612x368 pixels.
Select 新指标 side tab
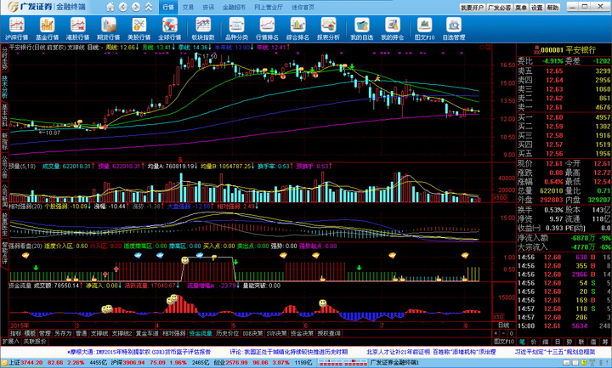4,141
